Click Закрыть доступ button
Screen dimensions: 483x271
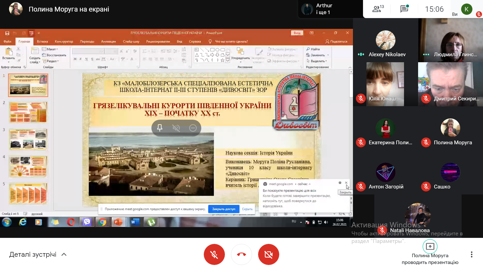pyautogui.click(x=223, y=209)
